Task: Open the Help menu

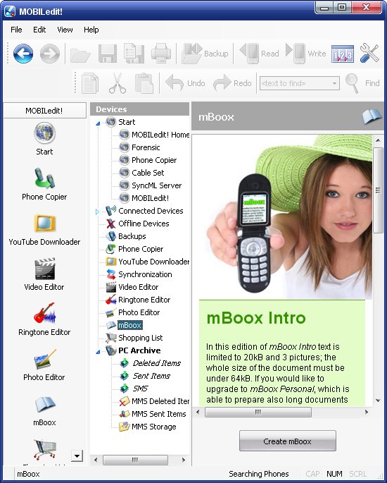Action: pyautogui.click(x=91, y=30)
